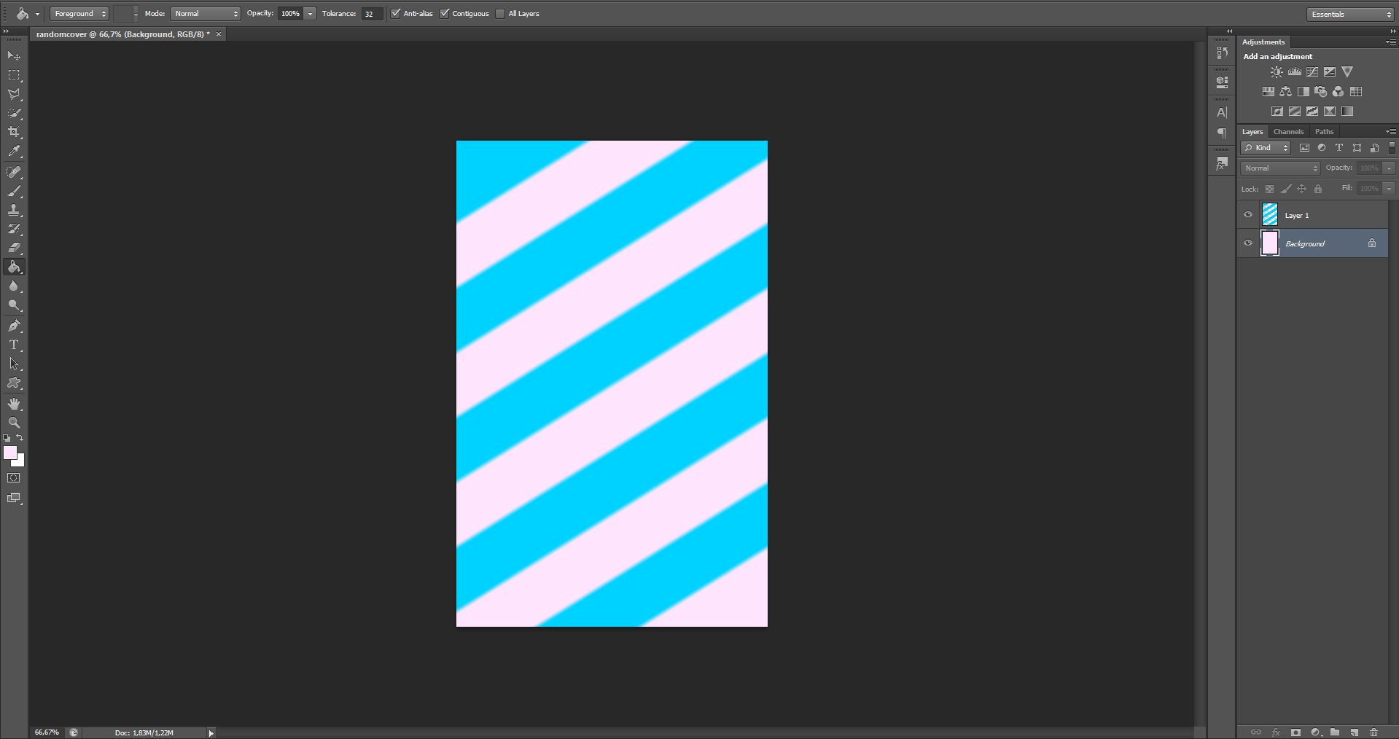Add a Gradient Map adjustment

1347,111
